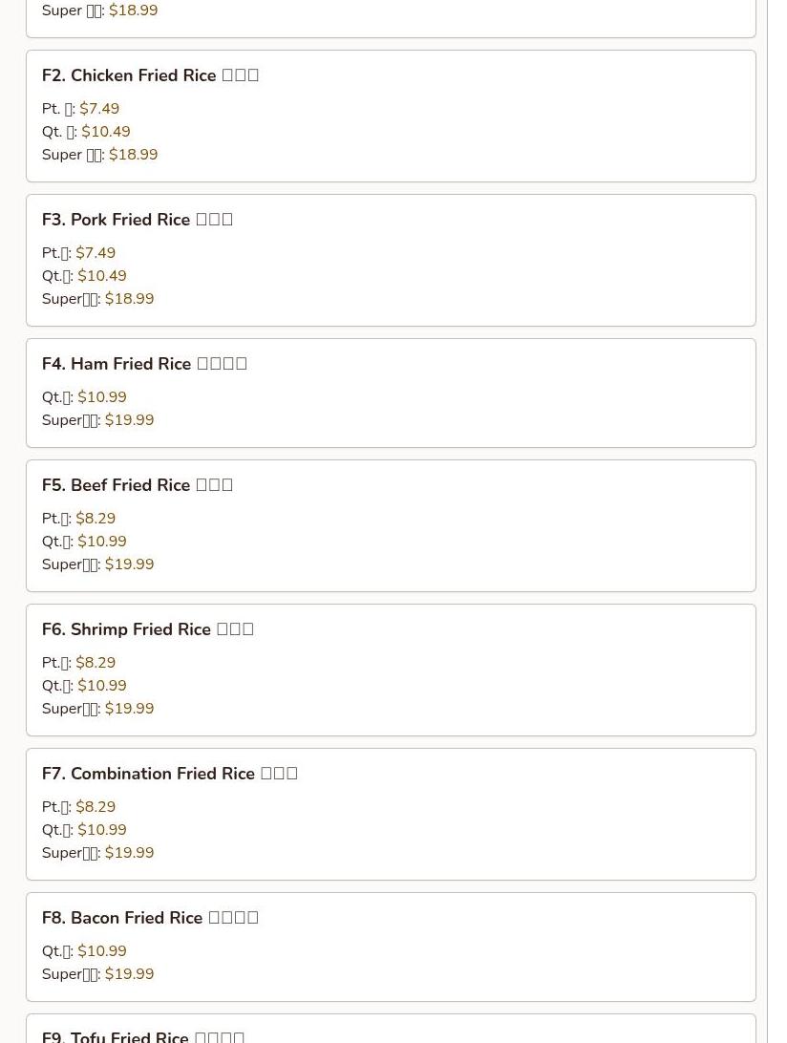Pick Combination Fried Rice Super $19.99 option
The image size is (787, 1043).
97,853
